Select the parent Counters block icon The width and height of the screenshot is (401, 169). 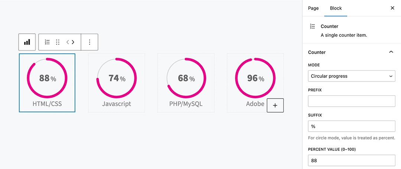(x=27, y=42)
